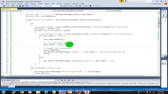Open the Project menu
168x94 pixels.
tap(20, 4)
